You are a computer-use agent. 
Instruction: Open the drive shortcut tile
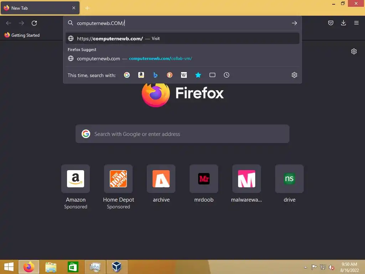[289, 179]
